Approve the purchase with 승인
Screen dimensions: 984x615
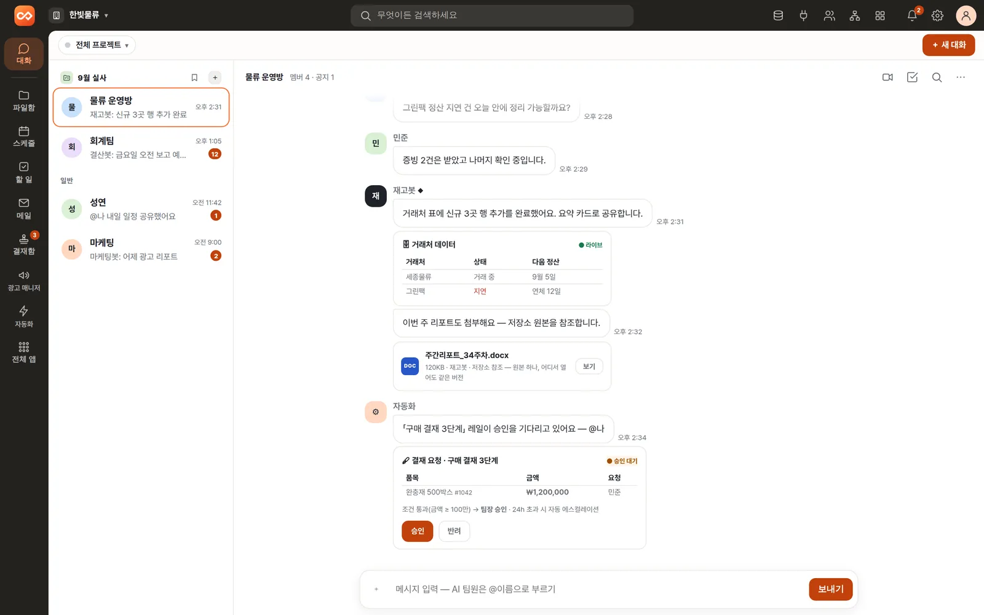418,531
